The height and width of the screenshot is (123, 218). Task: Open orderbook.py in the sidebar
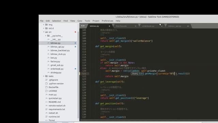tap(57, 69)
